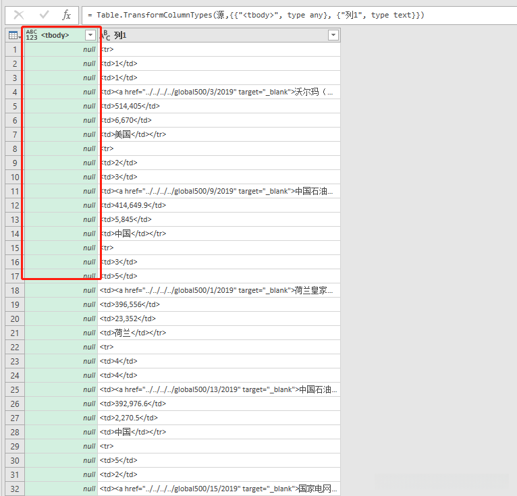The height and width of the screenshot is (496, 517).
Task: Click the cancel X icon in formula bar
Action: (x=19, y=15)
